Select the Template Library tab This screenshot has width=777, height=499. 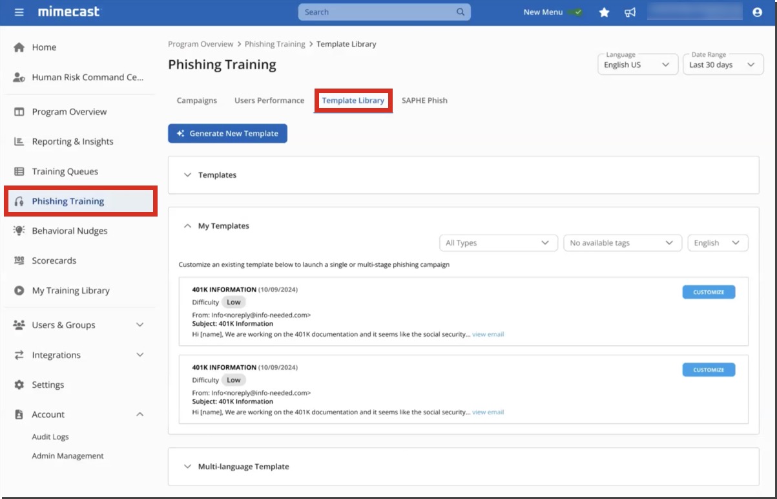[353, 100]
